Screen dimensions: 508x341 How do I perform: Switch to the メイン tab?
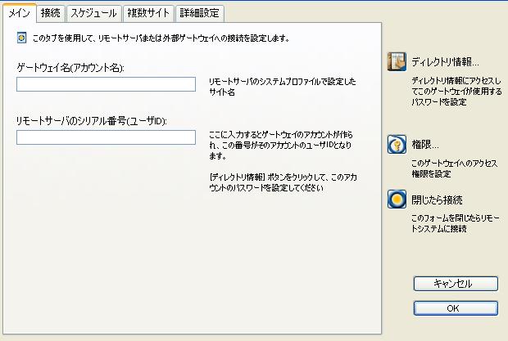click(x=20, y=13)
